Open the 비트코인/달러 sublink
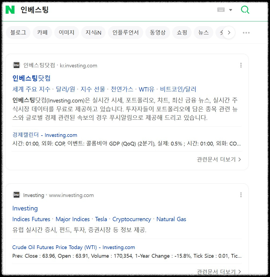The width and height of the screenshot is (270, 277). pyautogui.click(x=178, y=89)
